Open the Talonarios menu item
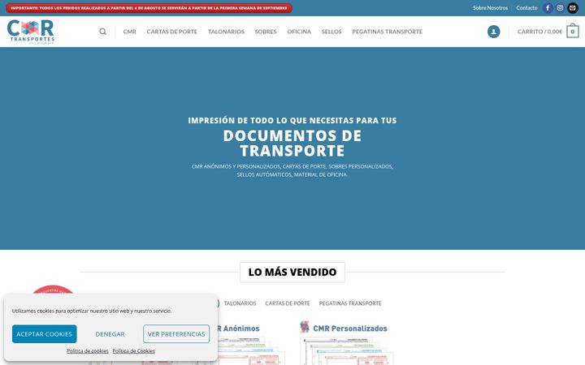 (x=226, y=32)
